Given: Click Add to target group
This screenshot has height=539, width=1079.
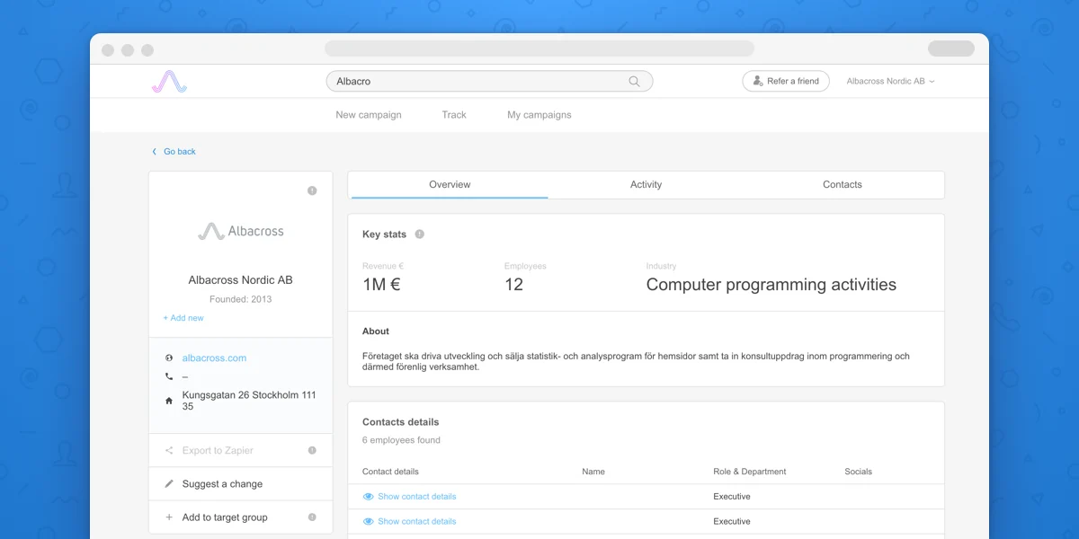Looking at the screenshot, I should coord(225,517).
